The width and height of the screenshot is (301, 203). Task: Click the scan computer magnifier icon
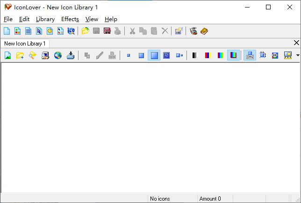tap(45, 55)
